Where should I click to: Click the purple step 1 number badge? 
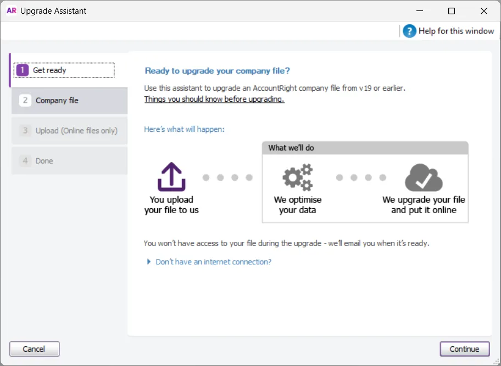coord(23,70)
